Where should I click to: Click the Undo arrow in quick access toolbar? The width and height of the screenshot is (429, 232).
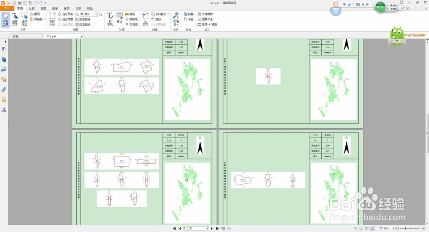pos(36,3)
